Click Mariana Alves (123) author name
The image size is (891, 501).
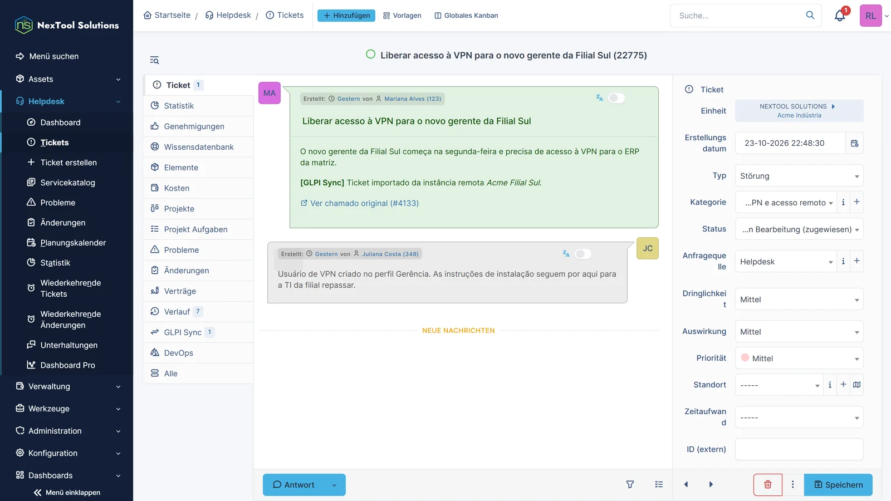(413, 99)
